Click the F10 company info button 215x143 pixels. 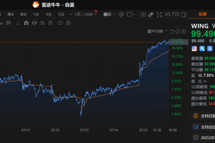click(x=176, y=14)
